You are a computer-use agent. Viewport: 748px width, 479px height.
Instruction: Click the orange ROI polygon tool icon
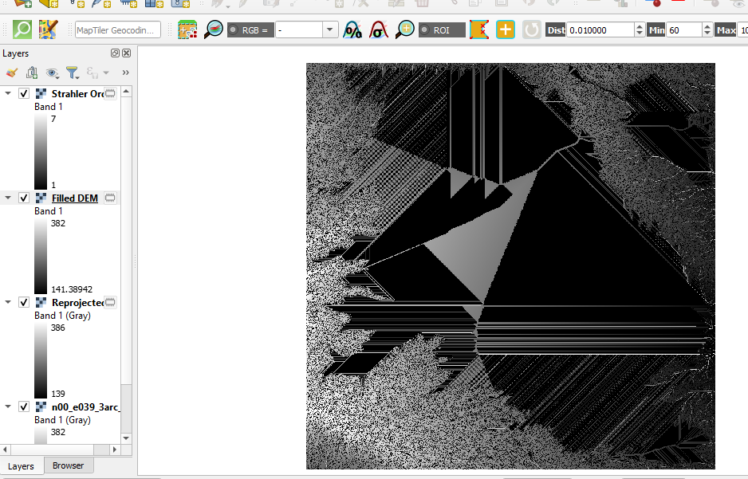(480, 30)
